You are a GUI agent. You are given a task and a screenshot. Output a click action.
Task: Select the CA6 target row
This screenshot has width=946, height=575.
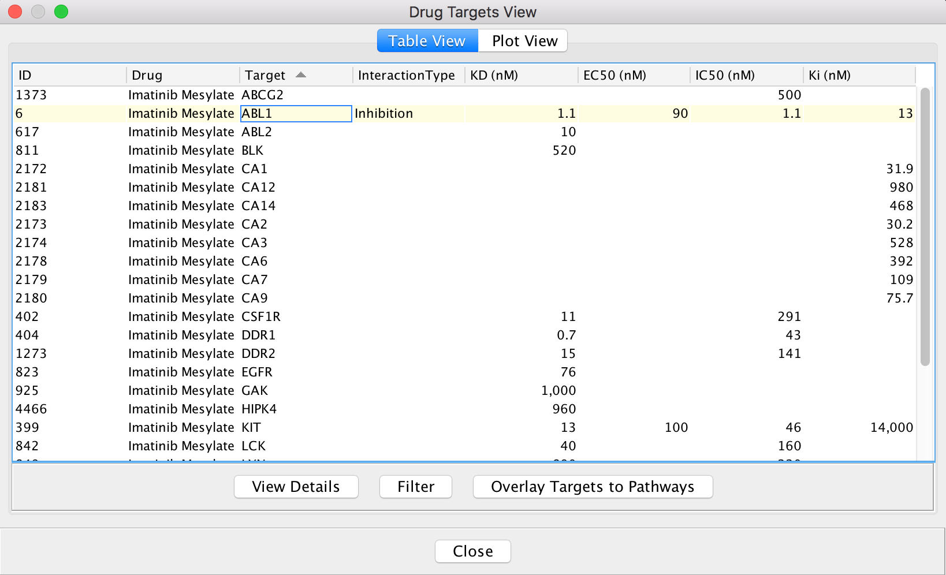click(465, 262)
